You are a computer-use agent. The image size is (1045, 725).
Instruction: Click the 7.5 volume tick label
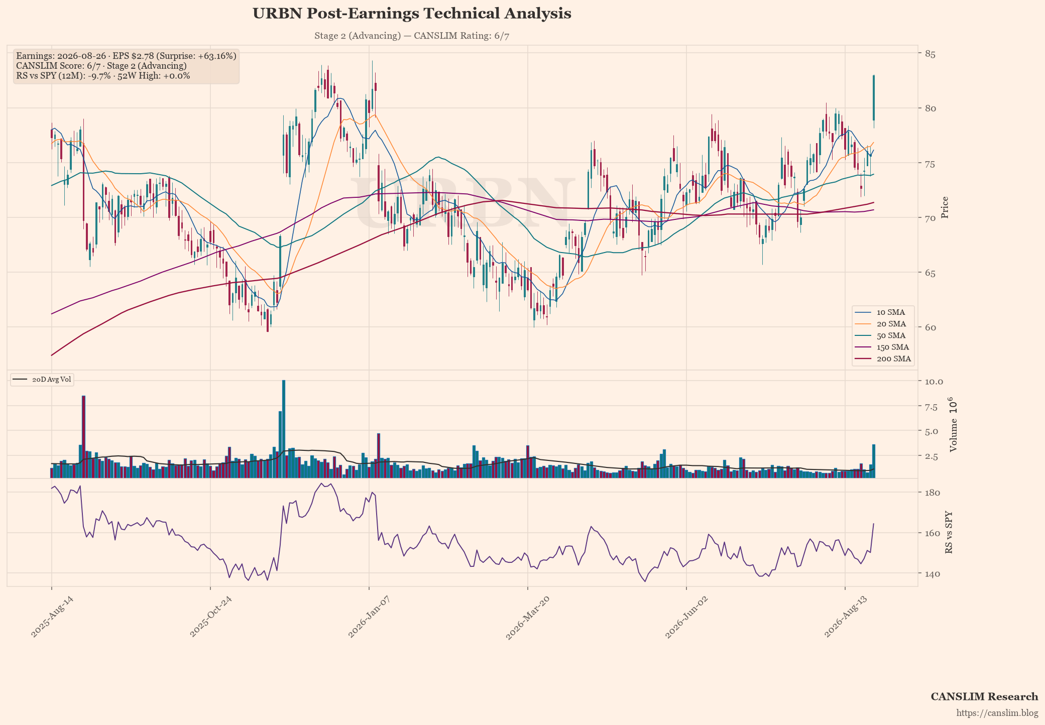931,407
